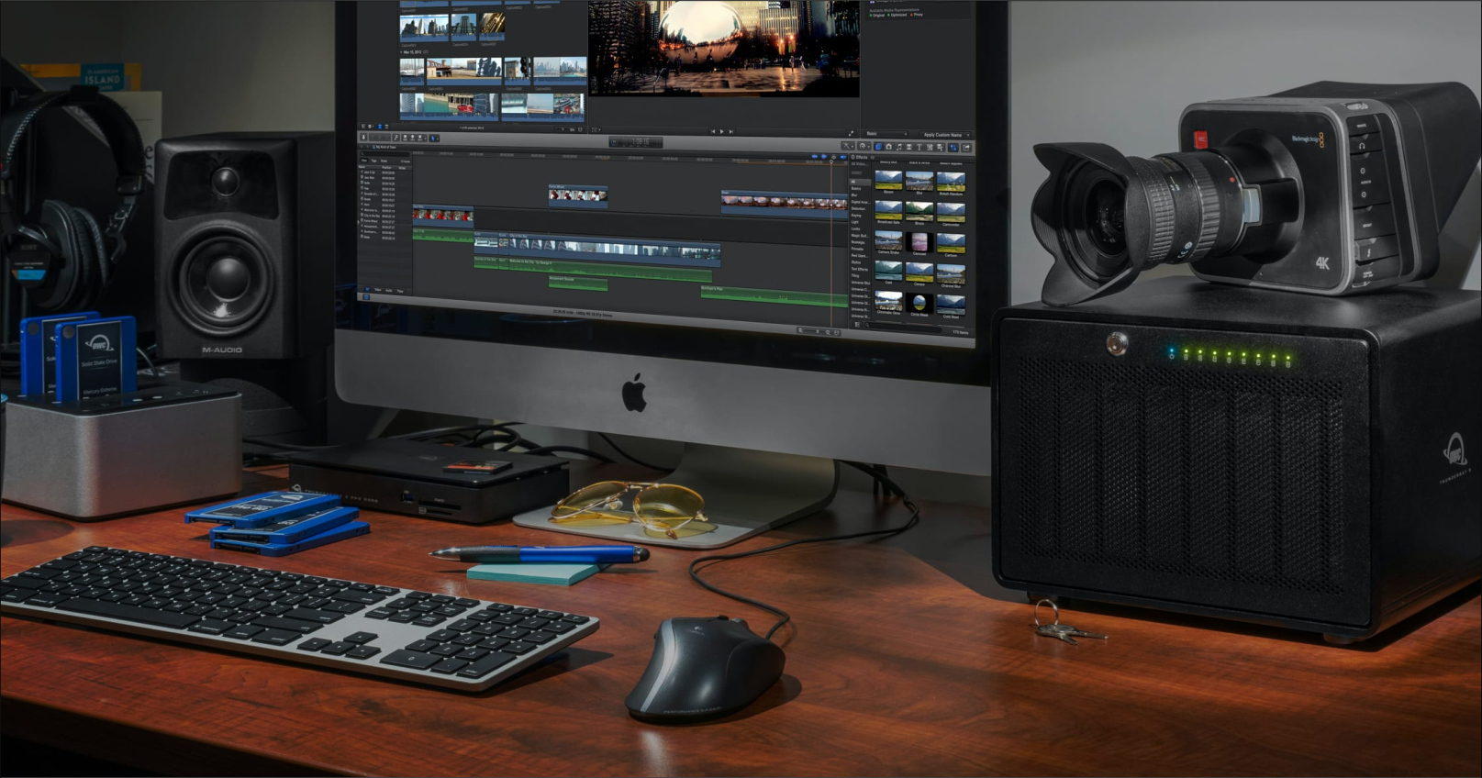Click the Play button under the viewer

coord(722,131)
